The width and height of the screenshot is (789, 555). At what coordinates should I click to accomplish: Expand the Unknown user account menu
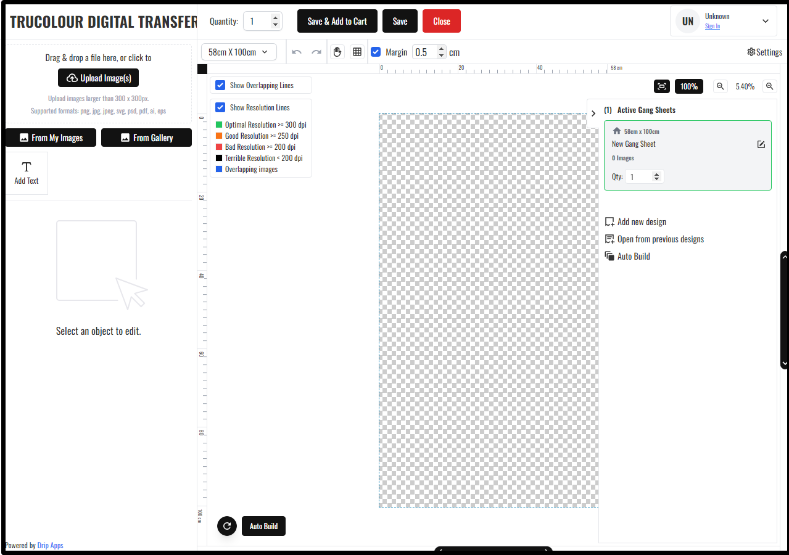point(765,21)
